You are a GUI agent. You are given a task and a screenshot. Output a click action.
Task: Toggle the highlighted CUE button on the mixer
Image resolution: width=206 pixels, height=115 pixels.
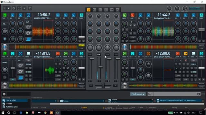tap(99, 55)
